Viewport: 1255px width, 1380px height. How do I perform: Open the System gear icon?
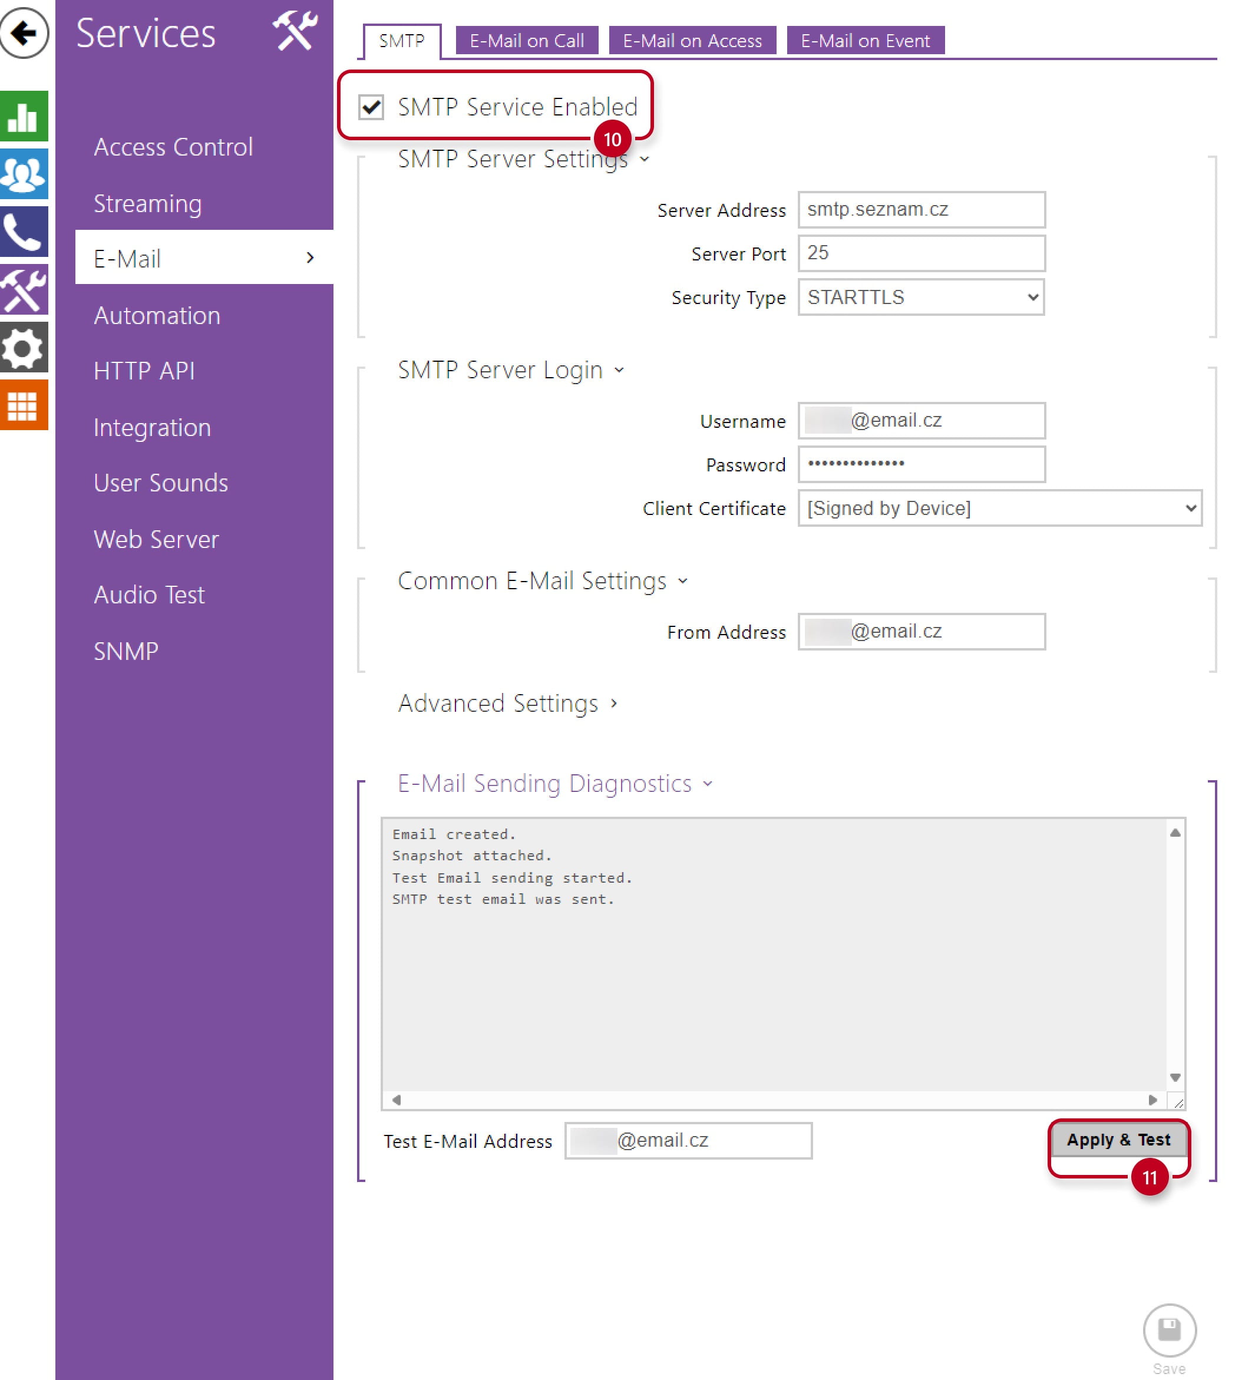coord(24,348)
